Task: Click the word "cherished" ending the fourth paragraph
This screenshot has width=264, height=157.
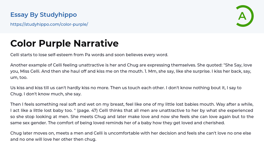Action: tap(214, 123)
